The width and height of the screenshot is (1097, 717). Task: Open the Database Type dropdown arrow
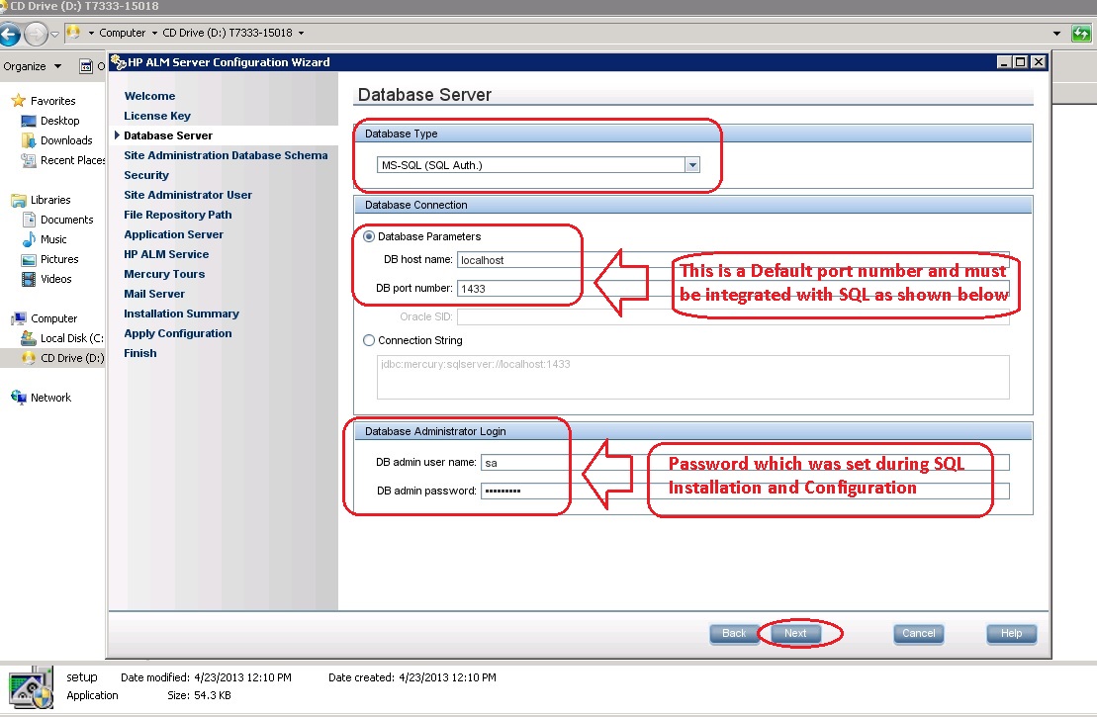[692, 165]
